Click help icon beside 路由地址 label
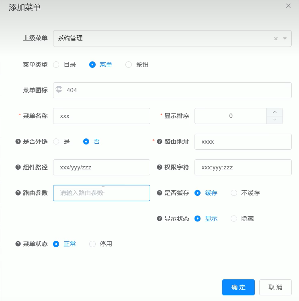 [159, 141]
